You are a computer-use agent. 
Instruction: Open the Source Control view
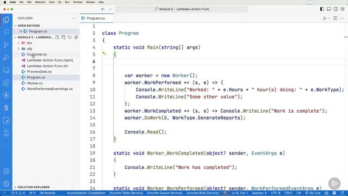(6, 45)
